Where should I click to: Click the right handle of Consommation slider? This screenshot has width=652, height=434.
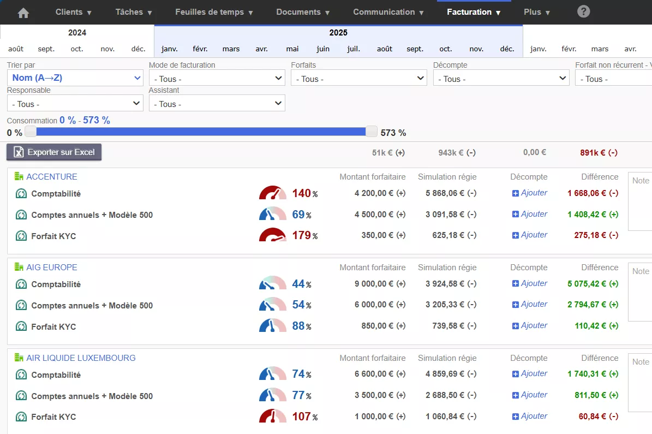pos(372,132)
